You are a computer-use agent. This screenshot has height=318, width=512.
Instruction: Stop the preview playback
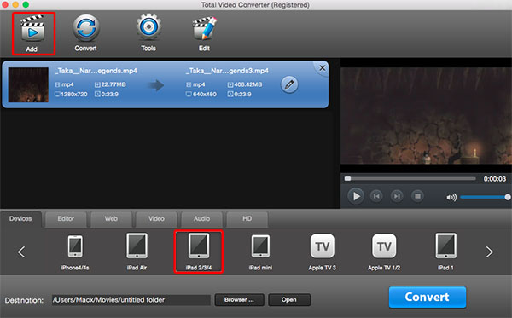coord(417,196)
